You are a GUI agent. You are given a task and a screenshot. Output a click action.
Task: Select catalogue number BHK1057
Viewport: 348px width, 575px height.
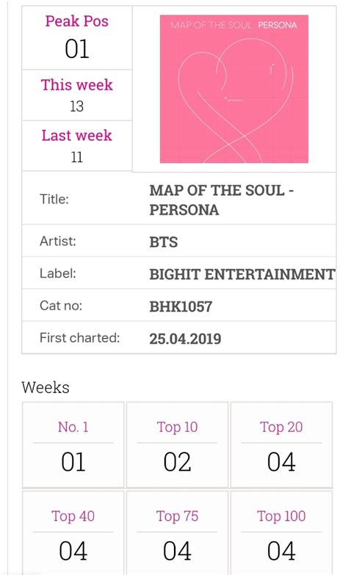(181, 307)
